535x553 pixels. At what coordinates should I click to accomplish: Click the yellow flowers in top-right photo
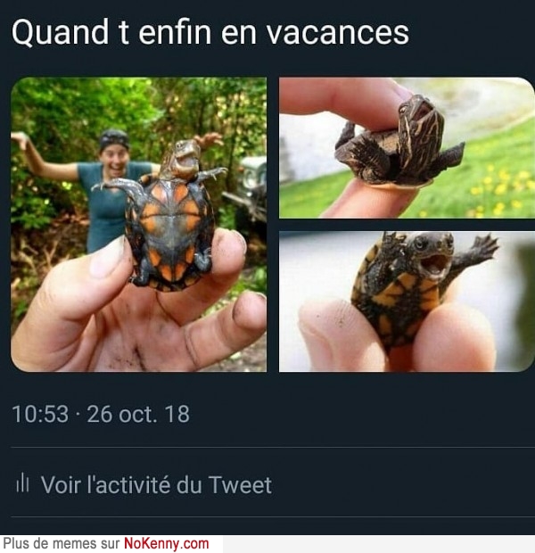[501, 189]
